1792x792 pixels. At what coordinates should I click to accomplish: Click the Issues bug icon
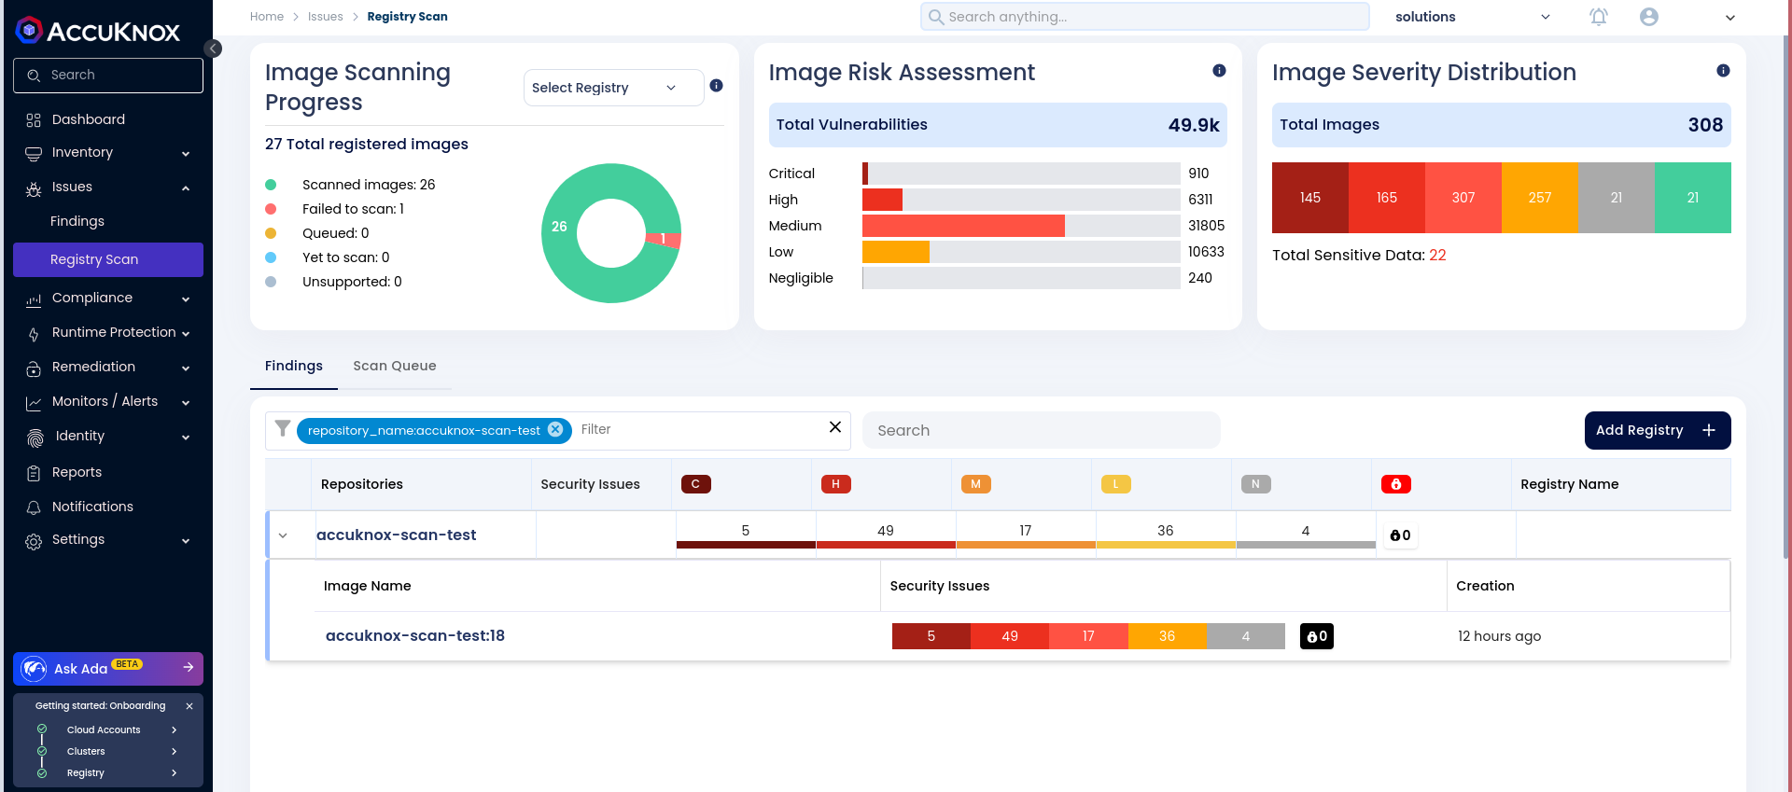(34, 188)
